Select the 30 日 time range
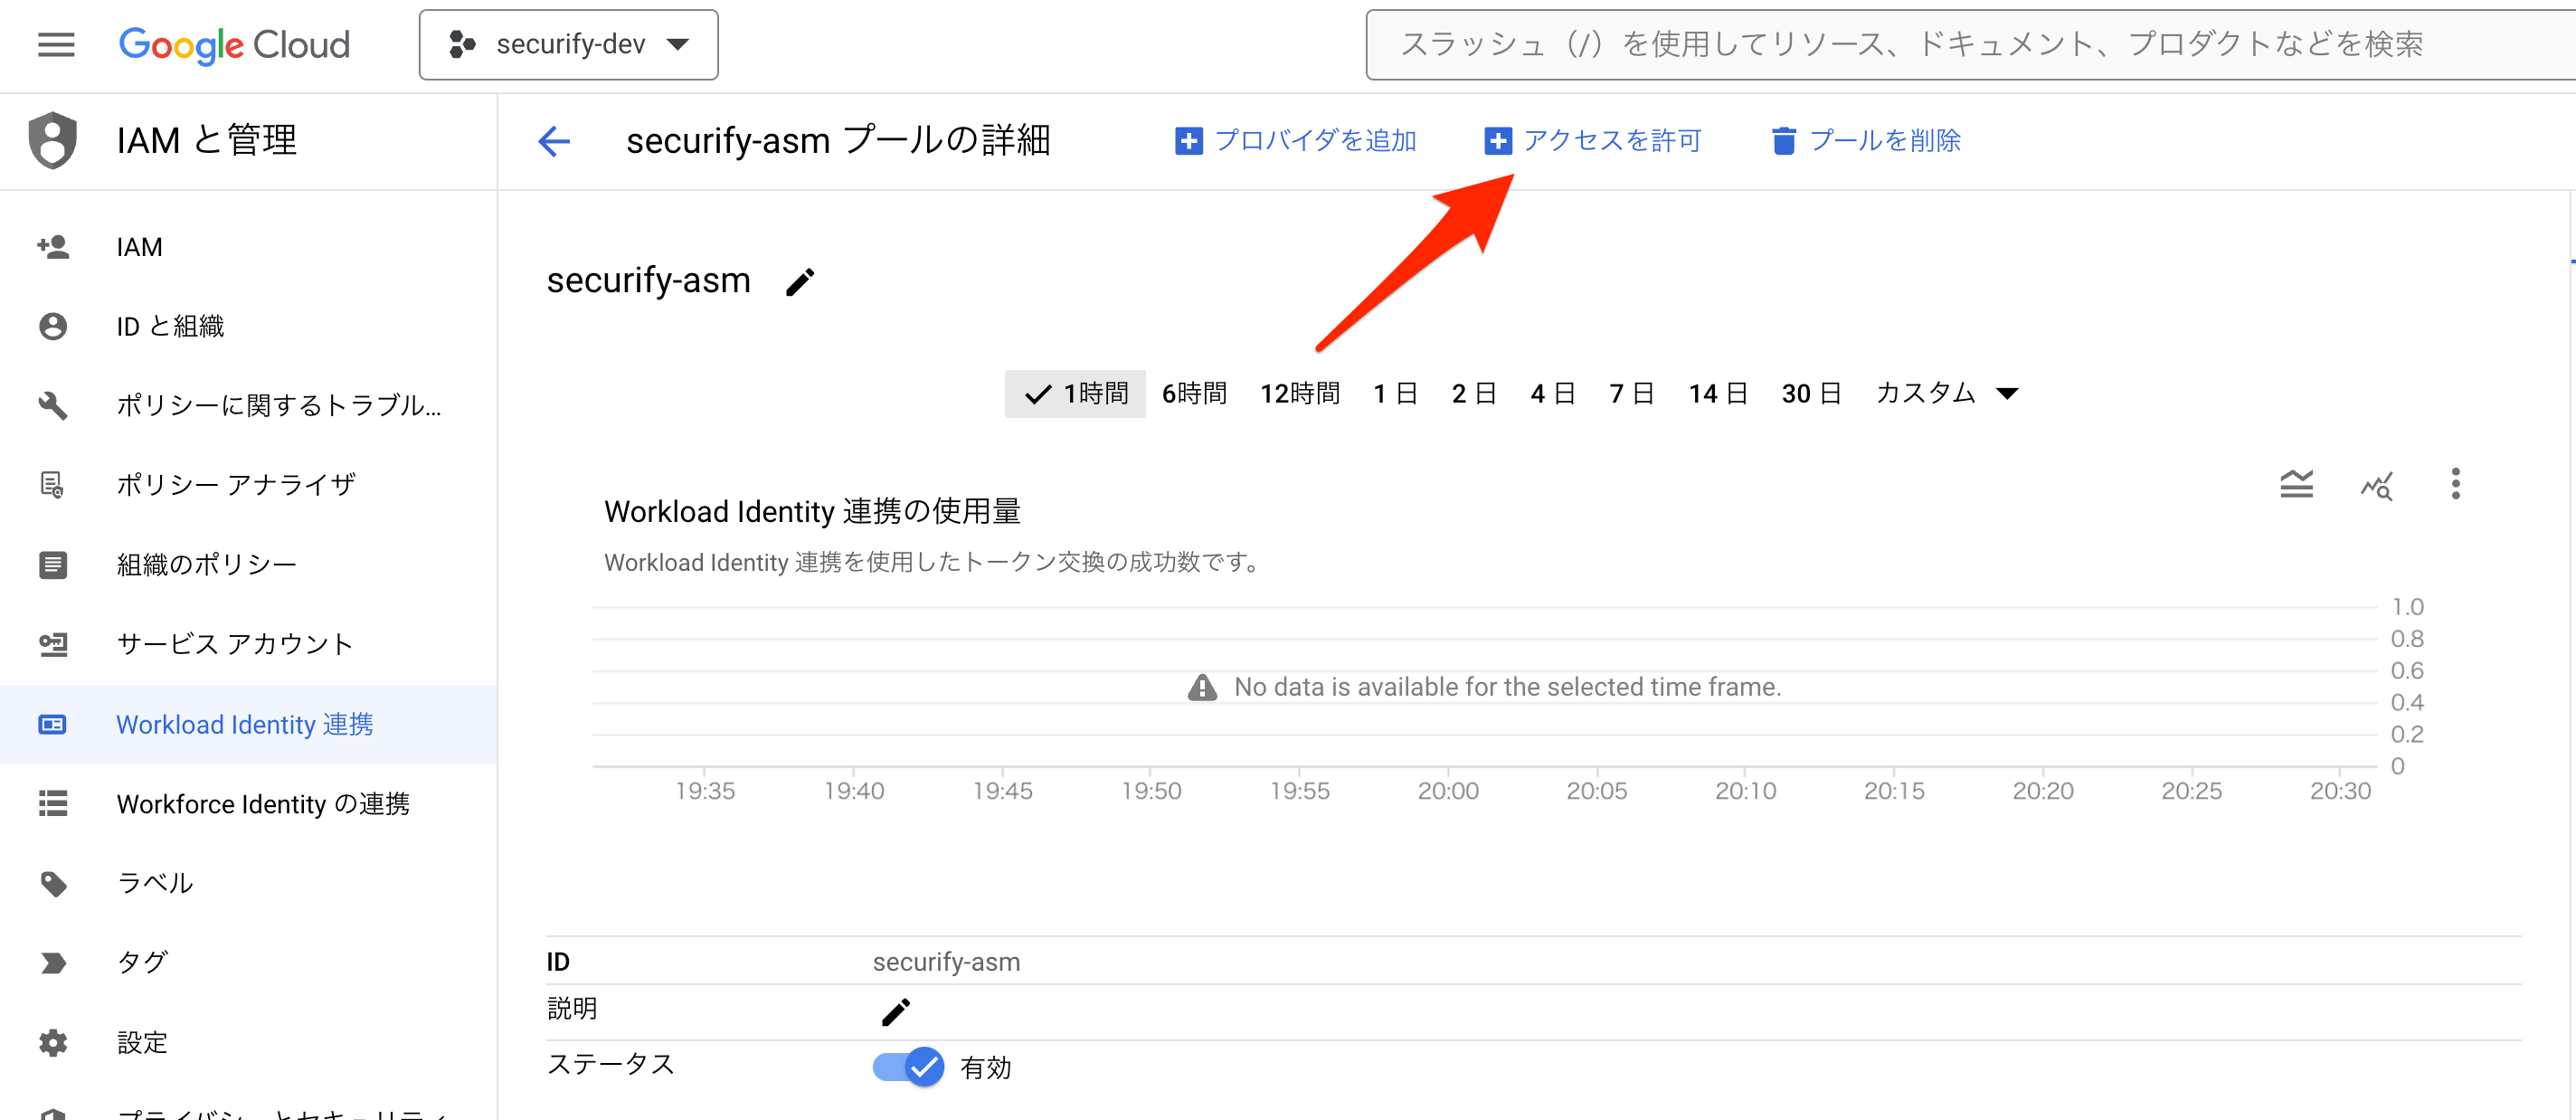The width and height of the screenshot is (2576, 1120). click(1811, 394)
